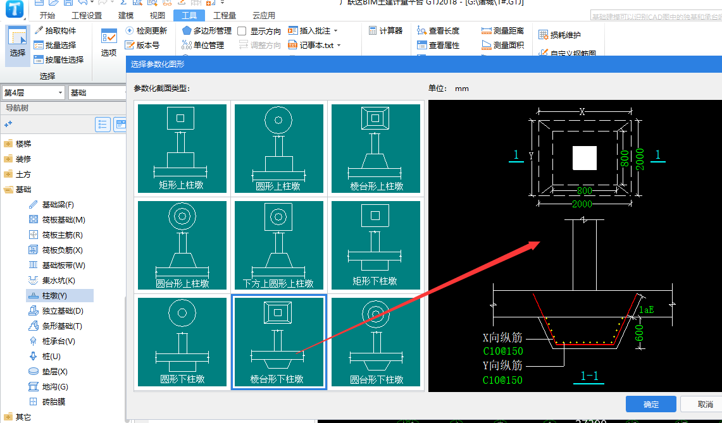Expand the 装修 folder
Viewport: 722px width, 423px height.
coord(8,159)
